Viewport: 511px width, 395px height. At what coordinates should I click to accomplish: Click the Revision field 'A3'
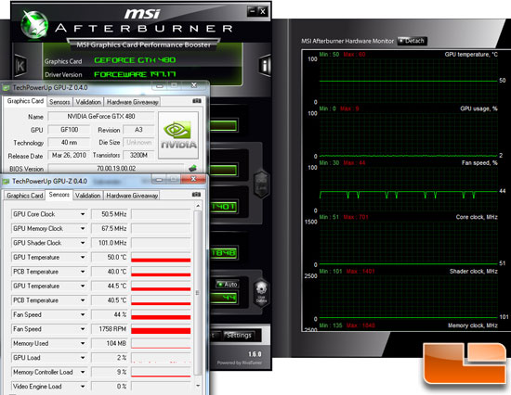click(138, 130)
